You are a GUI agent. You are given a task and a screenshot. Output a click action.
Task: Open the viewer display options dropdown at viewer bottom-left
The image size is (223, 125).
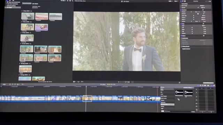(x=74, y=82)
